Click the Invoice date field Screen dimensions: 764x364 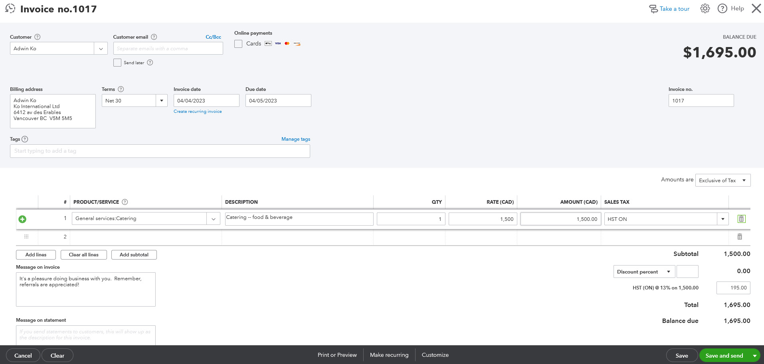click(x=206, y=100)
